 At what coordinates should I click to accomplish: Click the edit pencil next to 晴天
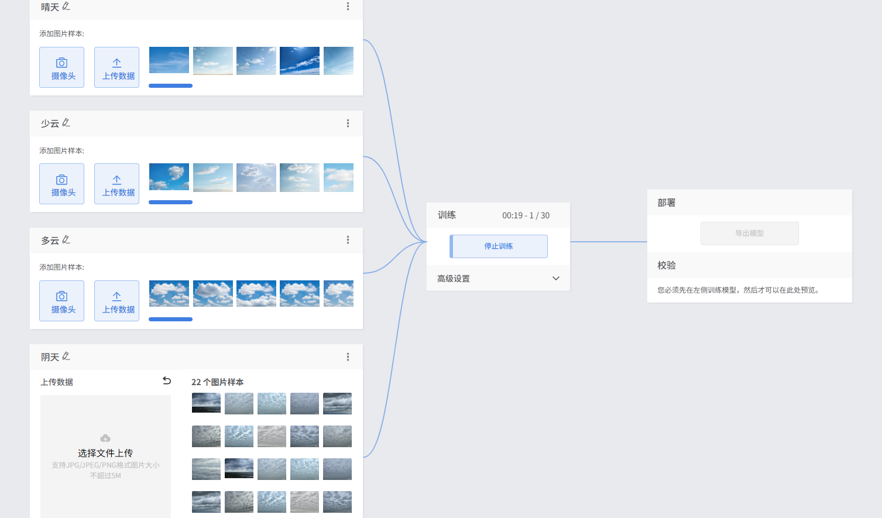tap(66, 6)
